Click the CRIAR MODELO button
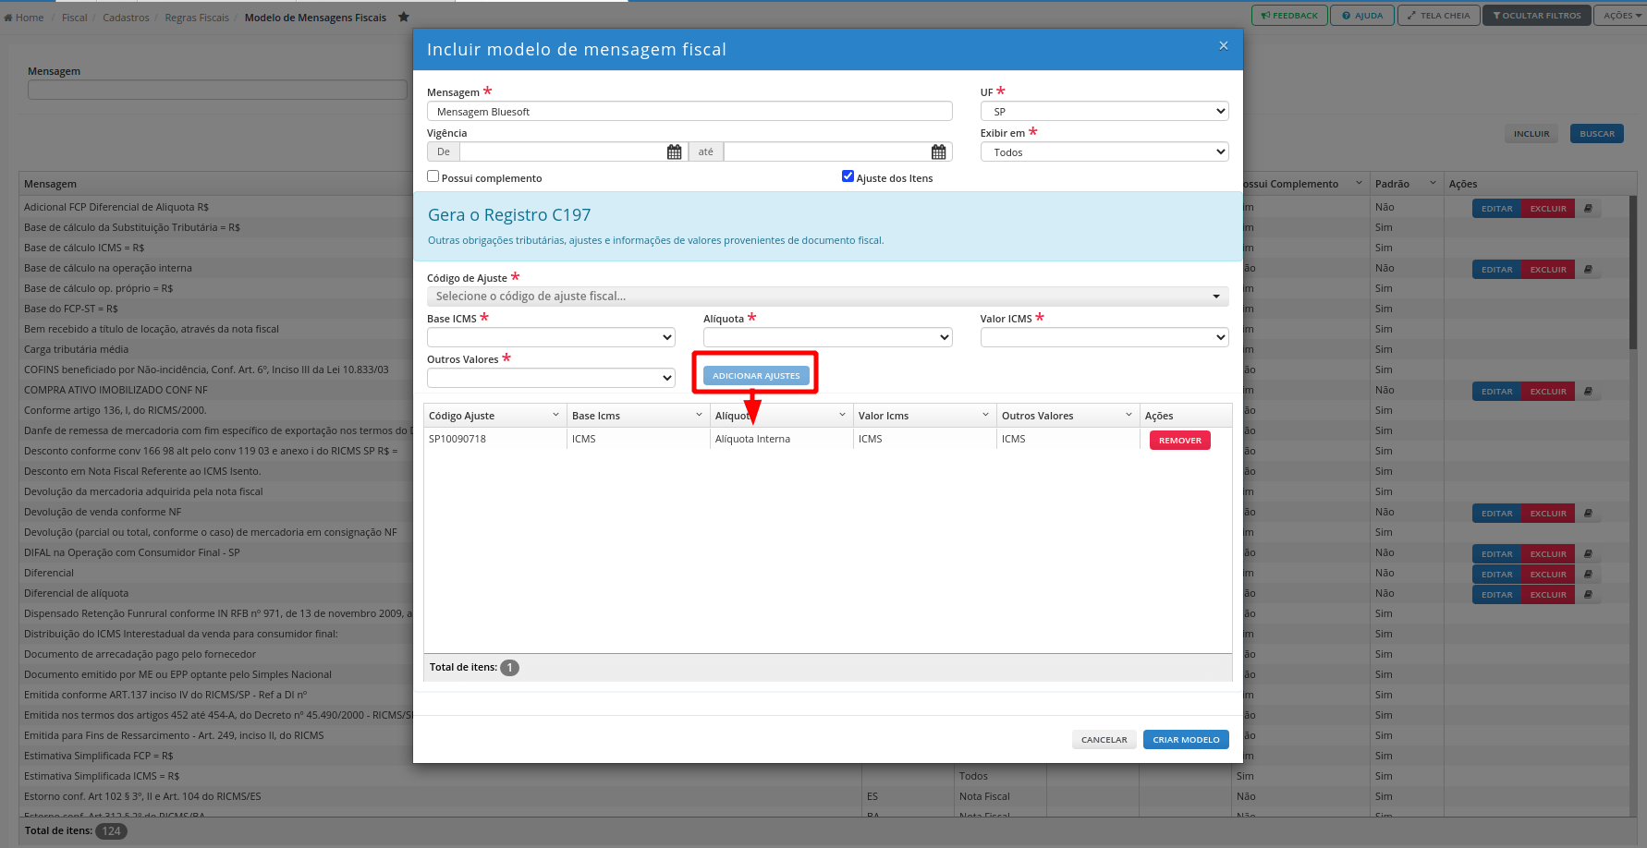 coord(1186,740)
